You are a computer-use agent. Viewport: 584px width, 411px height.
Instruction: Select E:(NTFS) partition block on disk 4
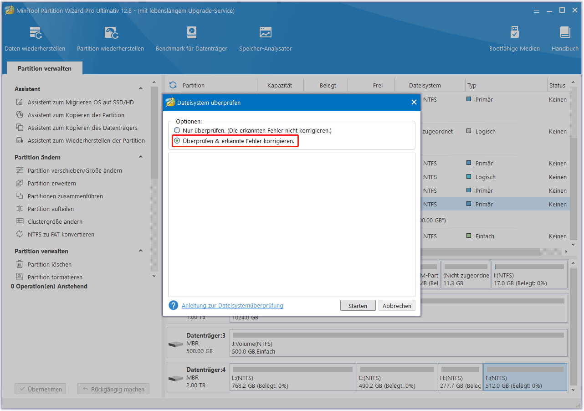coord(396,377)
